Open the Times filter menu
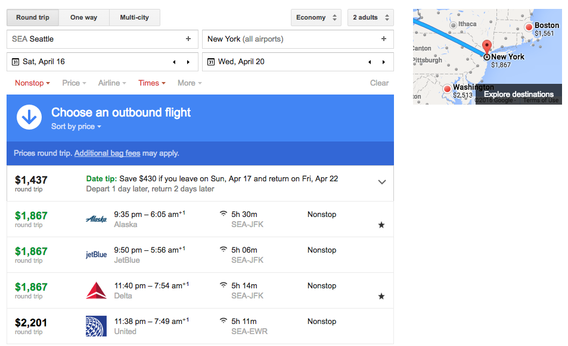Screen dimensions: 568x346 pyautogui.click(x=152, y=83)
